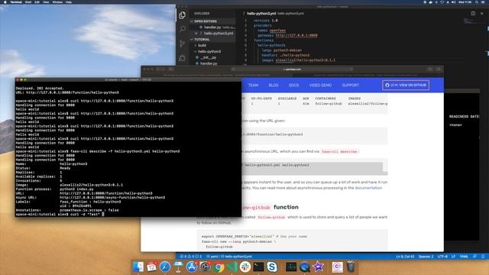This screenshot has height=275, width=489.
Task: Launch Google Chrome from the dock
Action: [219, 267]
